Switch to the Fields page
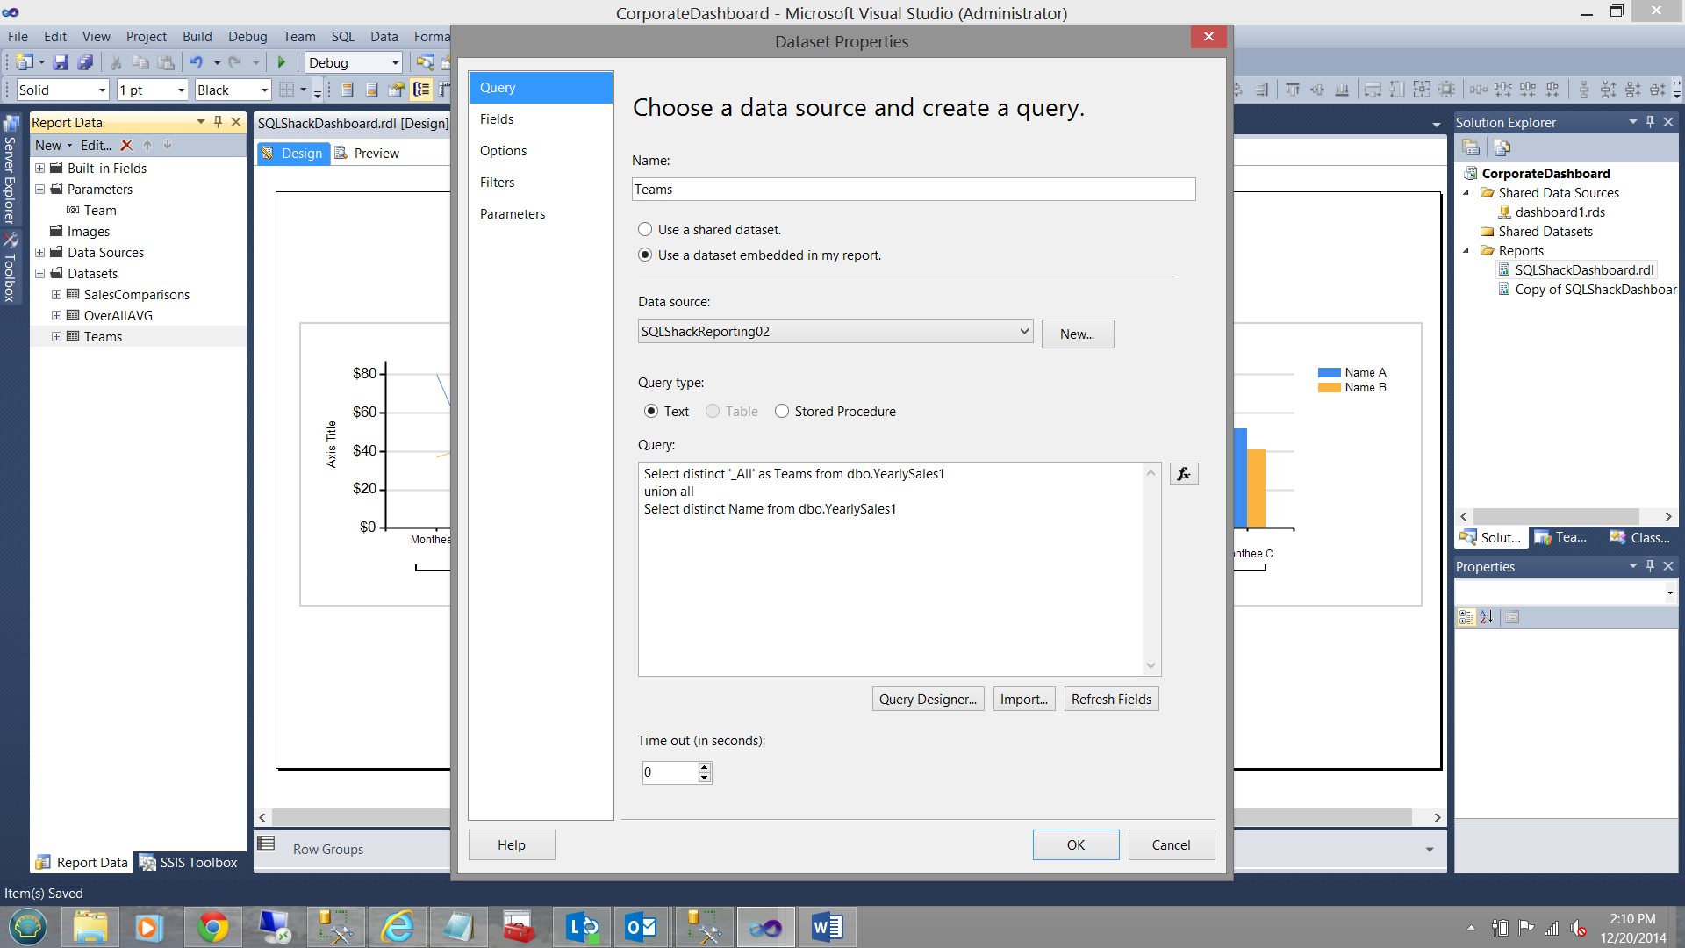Screen dimensions: 1685x948 tap(497, 119)
